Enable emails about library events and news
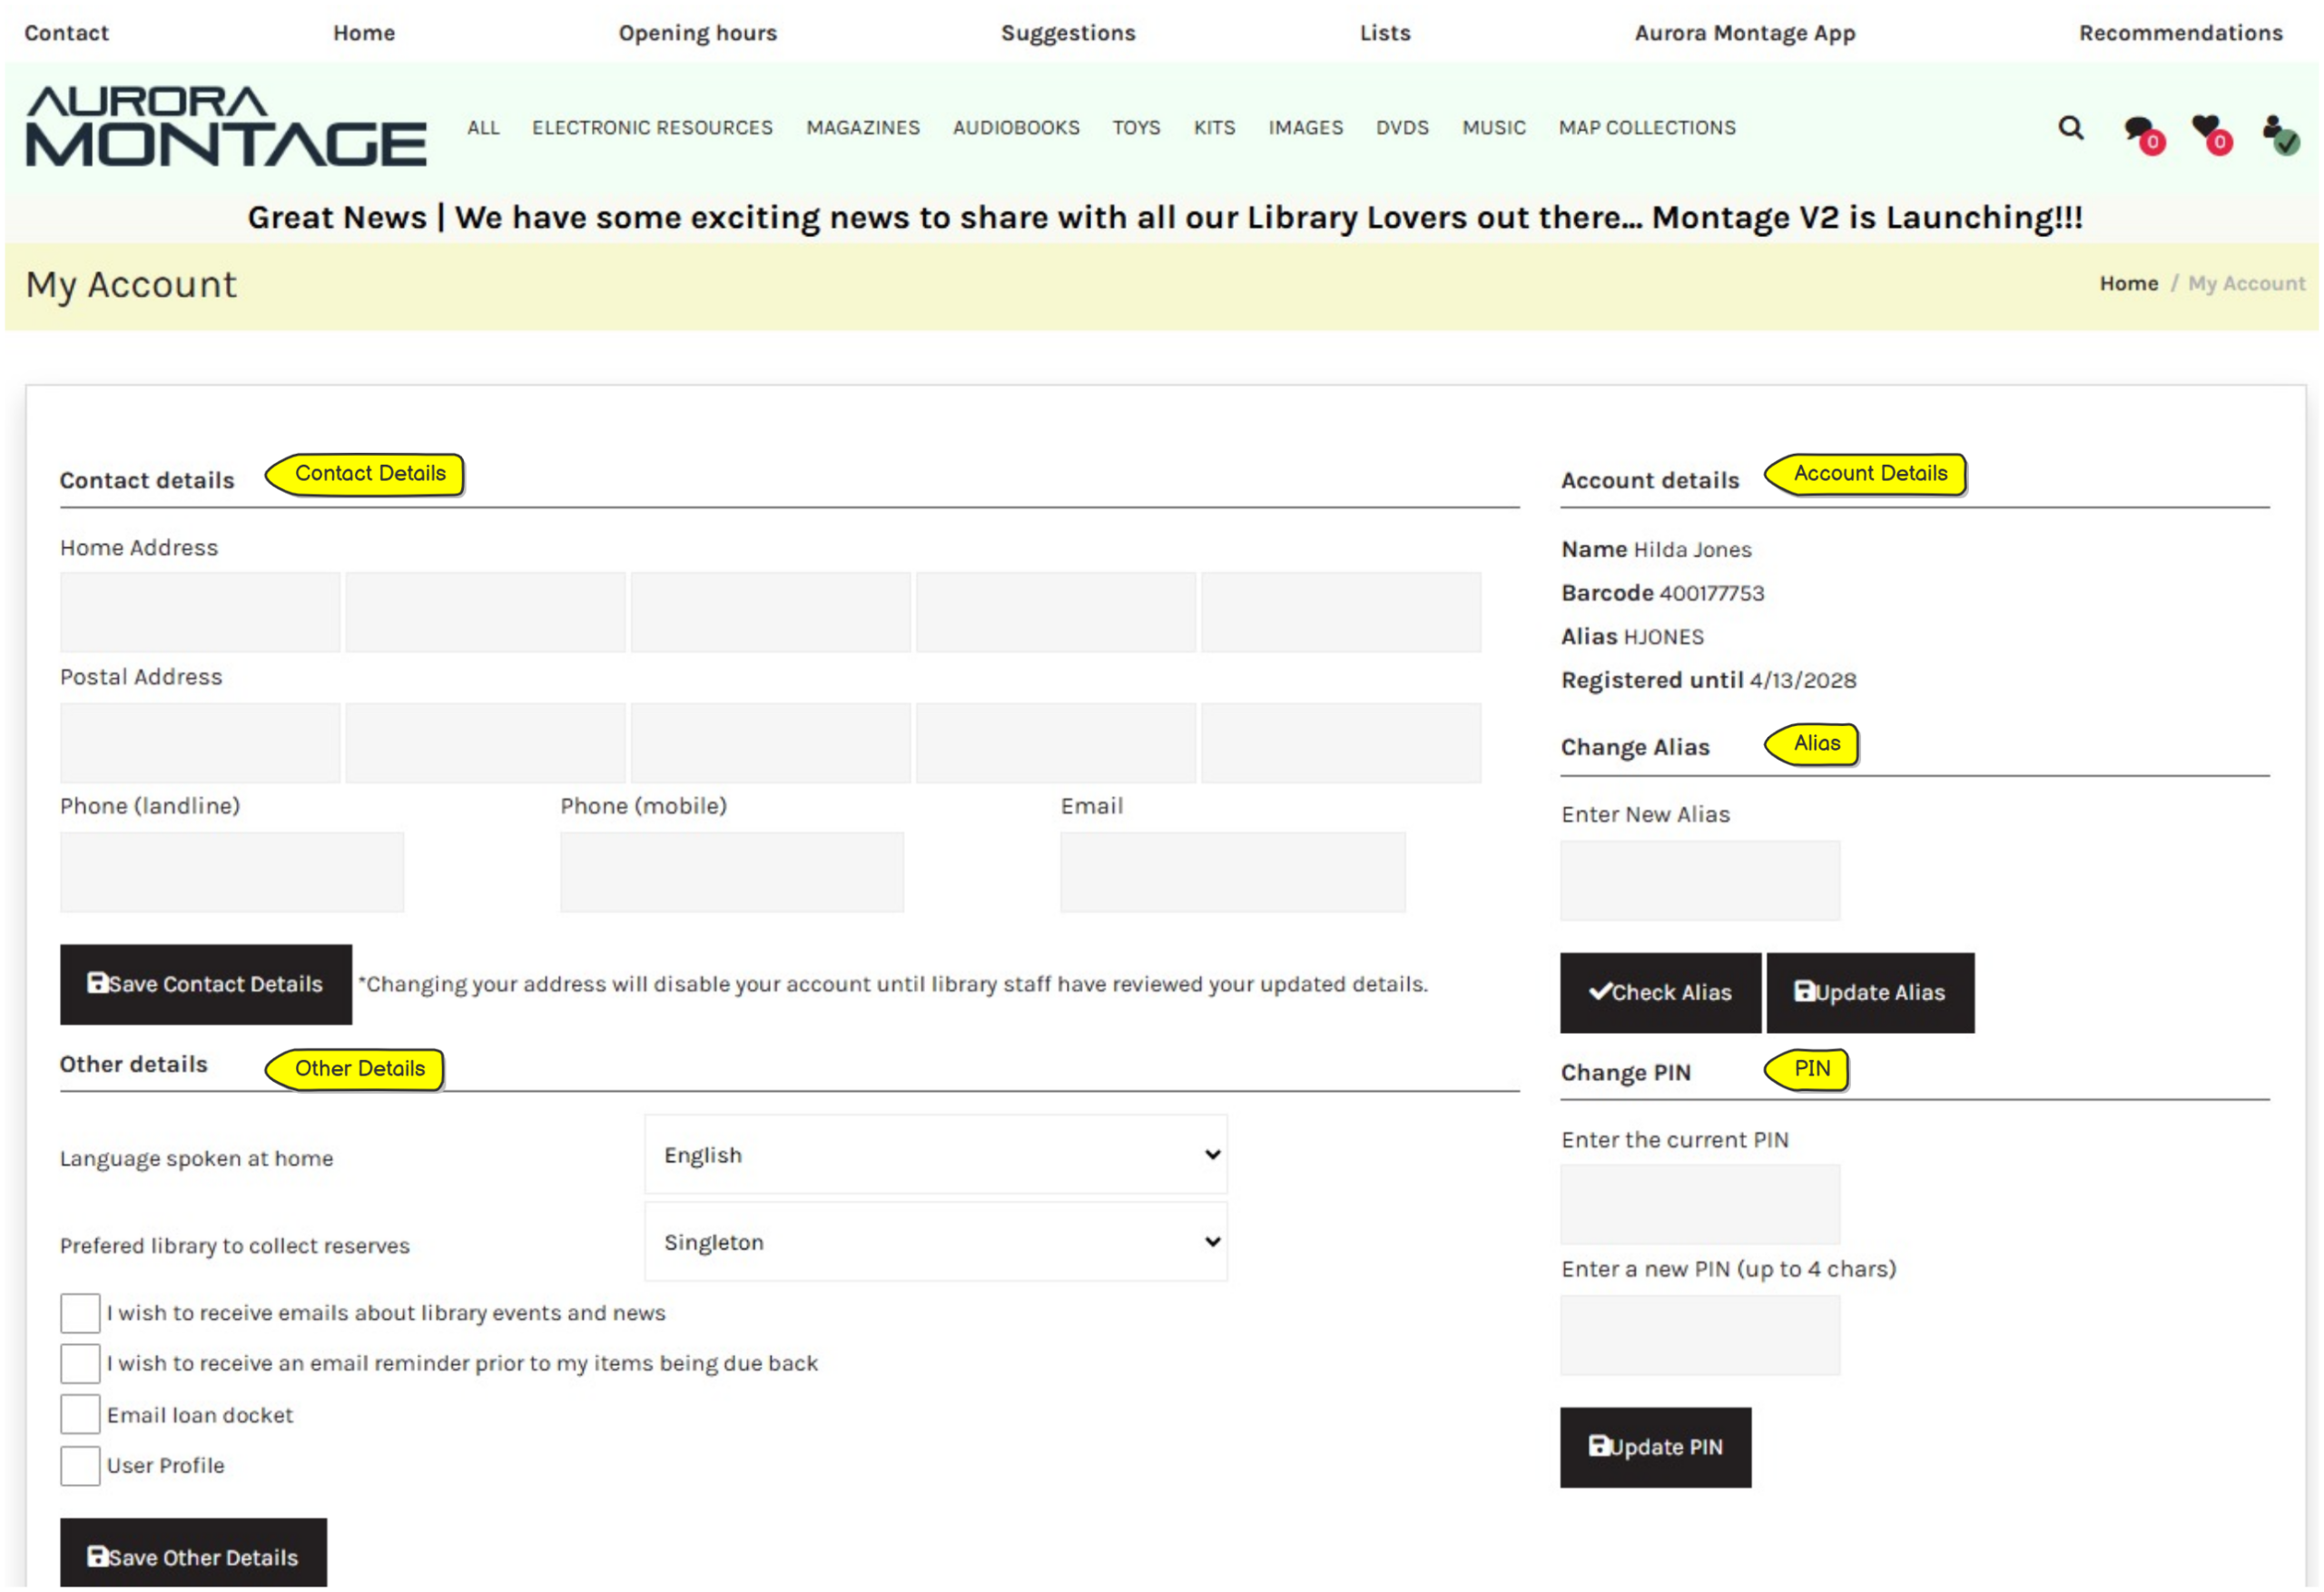Viewport: 2324px width, 1592px height. pyautogui.click(x=80, y=1314)
